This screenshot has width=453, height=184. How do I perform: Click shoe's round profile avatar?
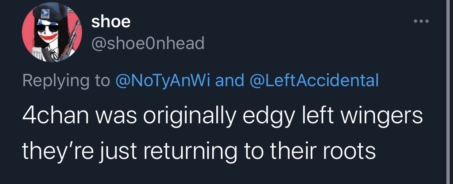coord(52,33)
